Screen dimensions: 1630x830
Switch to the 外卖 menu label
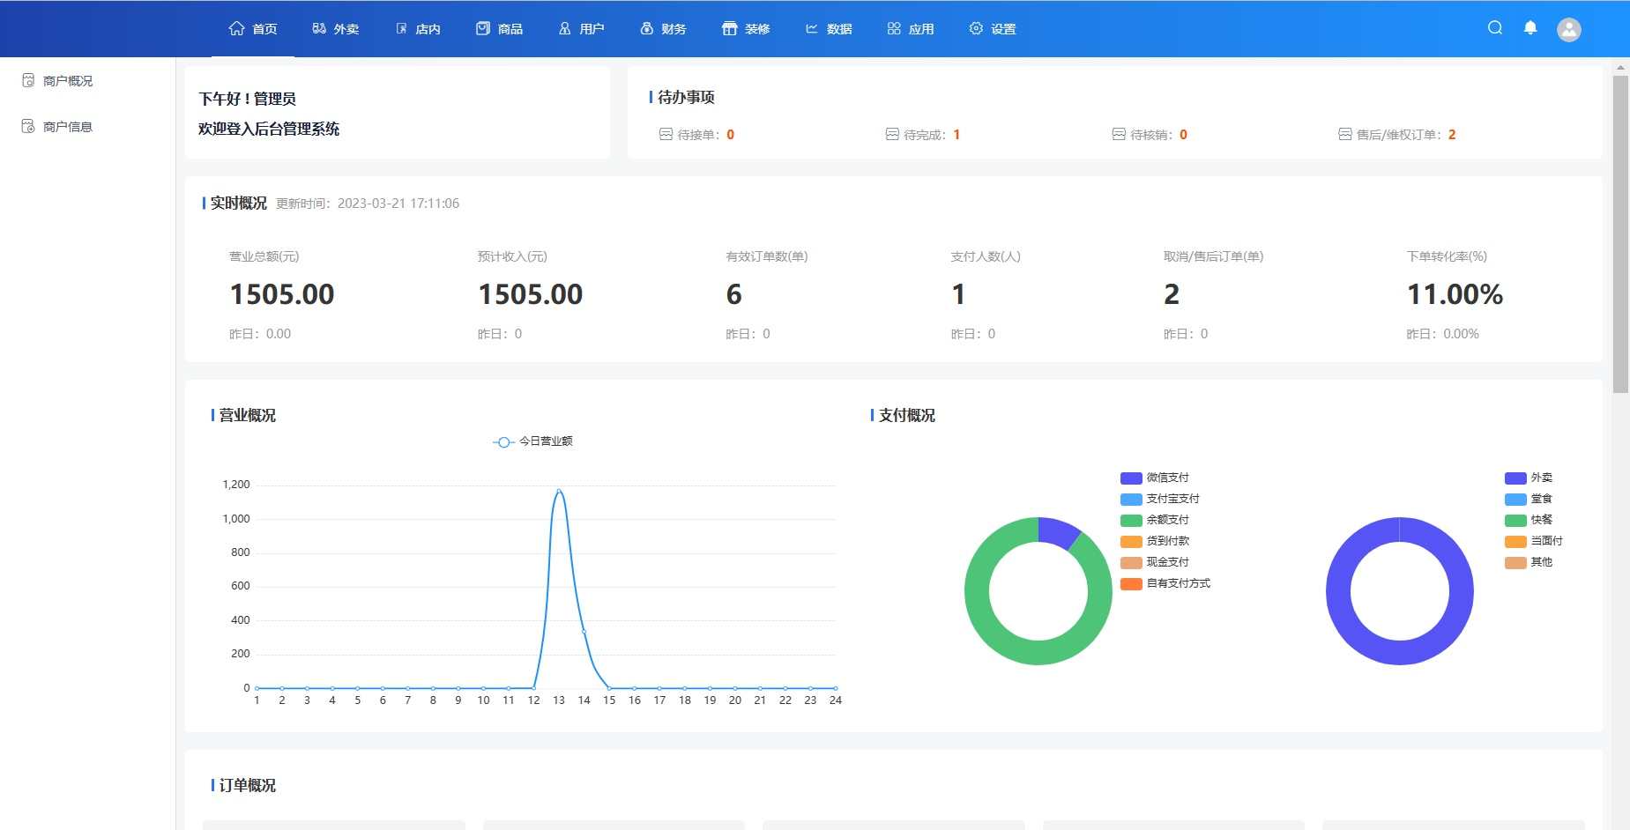[346, 29]
